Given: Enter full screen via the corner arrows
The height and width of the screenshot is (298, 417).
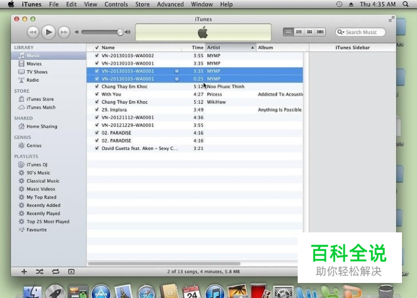Looking at the screenshot, I should pos(391,19).
